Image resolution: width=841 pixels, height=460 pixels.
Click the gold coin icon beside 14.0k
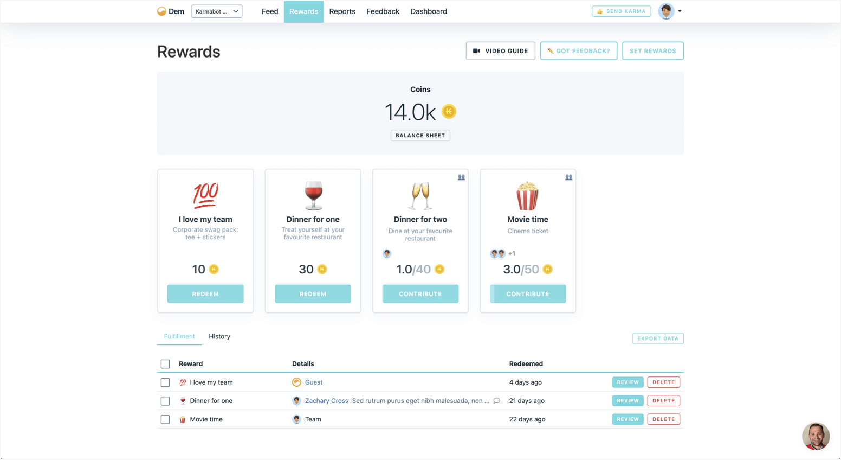pyautogui.click(x=449, y=112)
